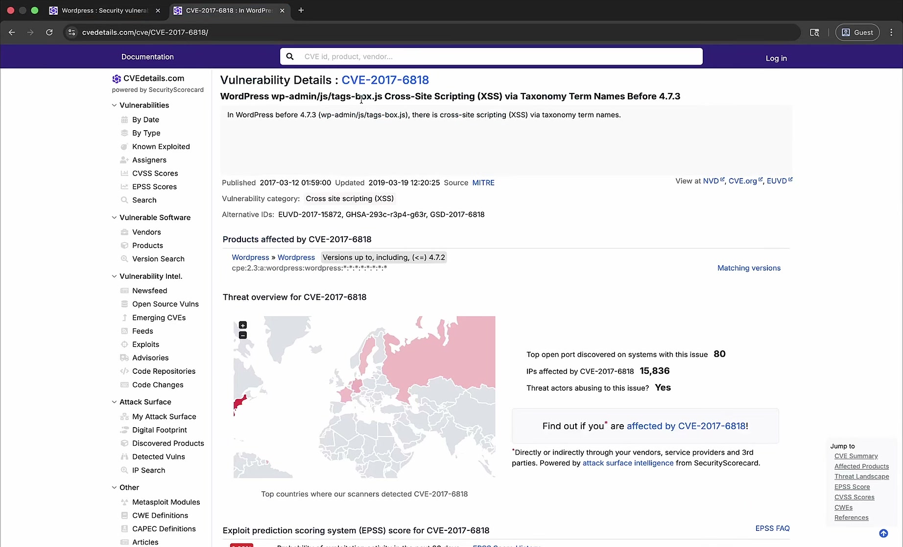The height and width of the screenshot is (547, 903).
Task: Collapse the Other section
Action: [114, 488]
